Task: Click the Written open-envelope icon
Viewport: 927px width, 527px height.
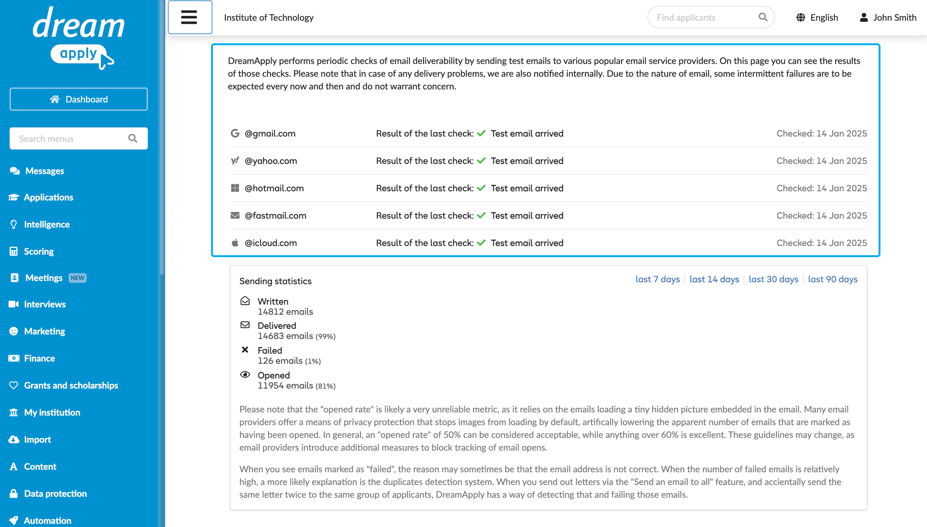Action: [245, 300]
